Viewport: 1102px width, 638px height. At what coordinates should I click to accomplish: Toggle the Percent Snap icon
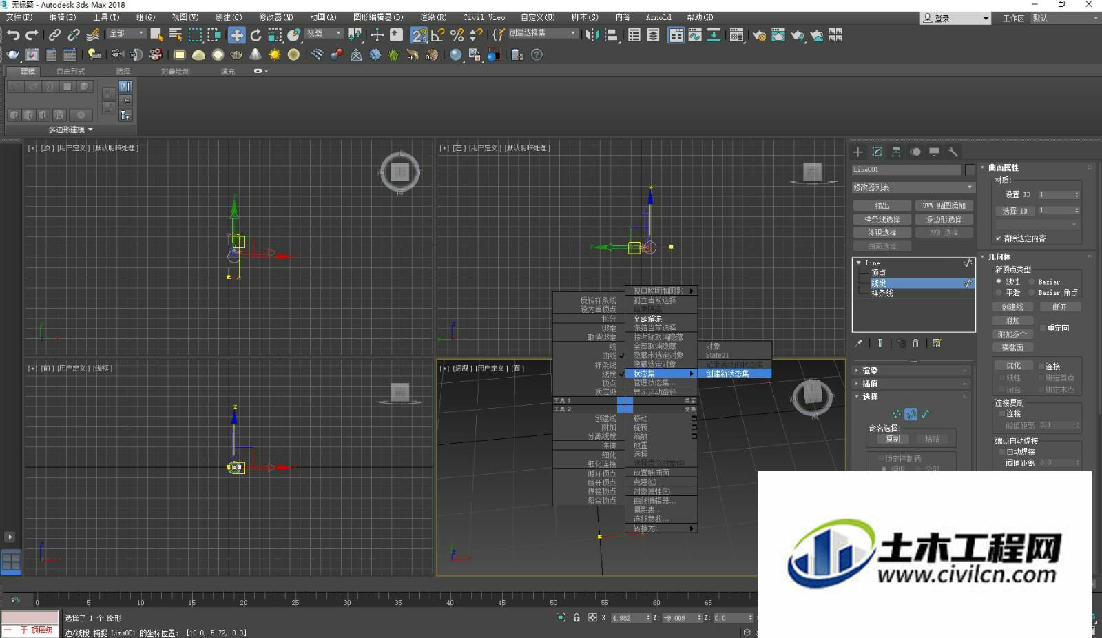coord(457,35)
